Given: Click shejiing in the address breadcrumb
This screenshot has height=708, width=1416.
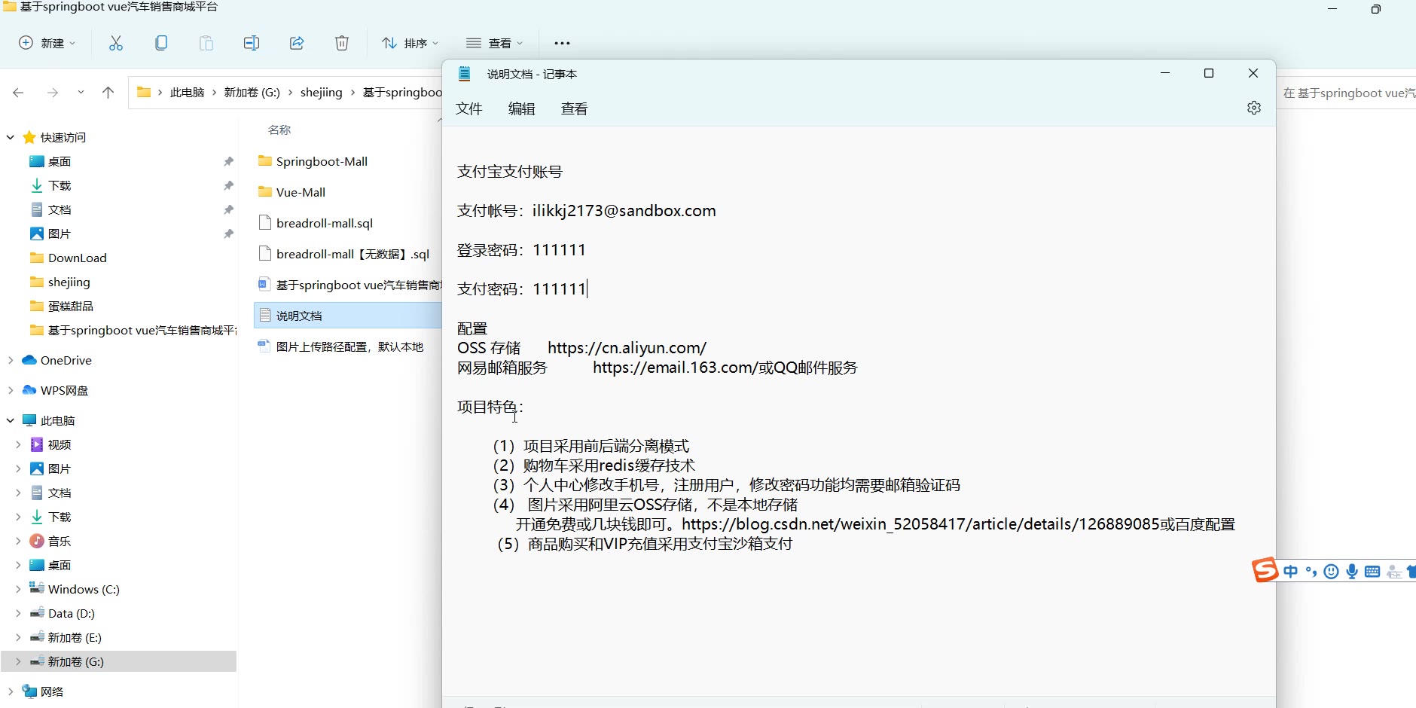Looking at the screenshot, I should pos(322,93).
